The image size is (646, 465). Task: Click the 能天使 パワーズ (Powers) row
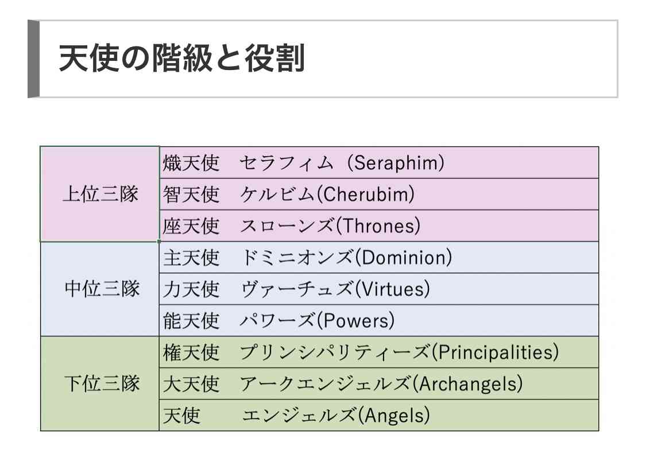pyautogui.click(x=379, y=320)
